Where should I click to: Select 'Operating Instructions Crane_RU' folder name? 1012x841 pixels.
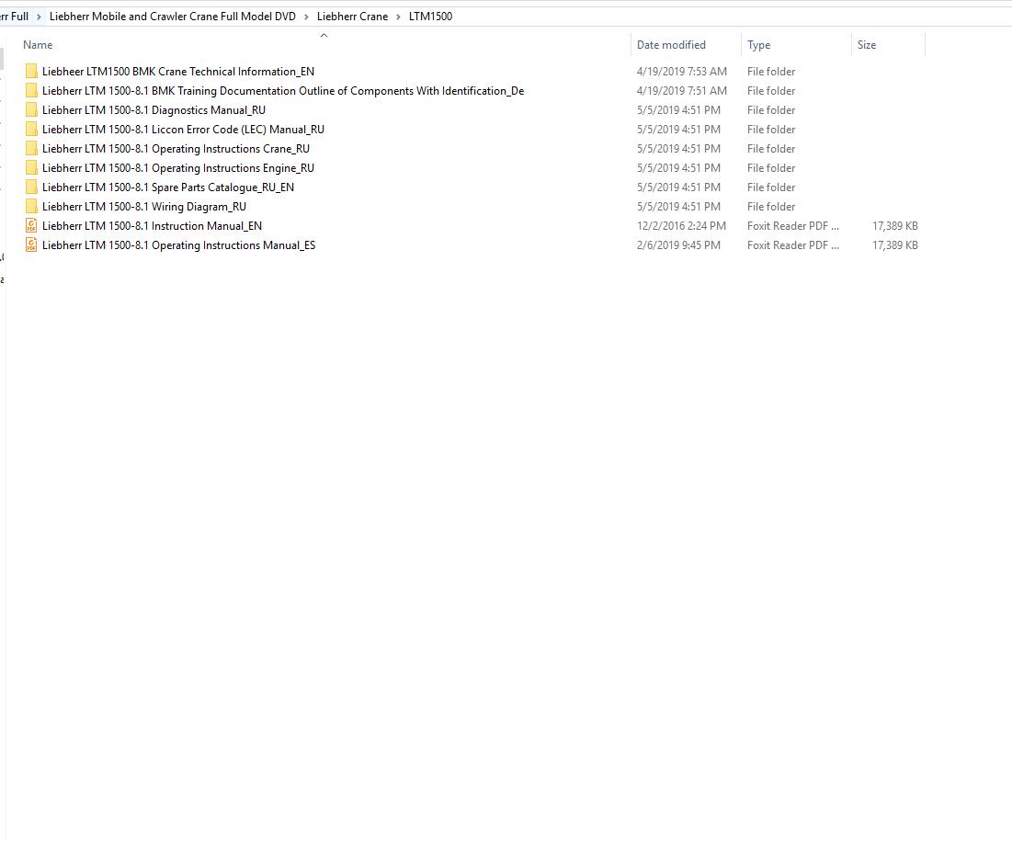176,149
